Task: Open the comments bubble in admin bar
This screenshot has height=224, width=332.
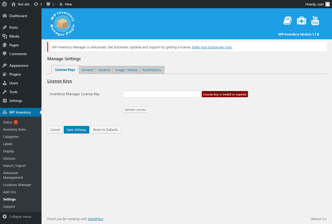Action: point(50,4)
